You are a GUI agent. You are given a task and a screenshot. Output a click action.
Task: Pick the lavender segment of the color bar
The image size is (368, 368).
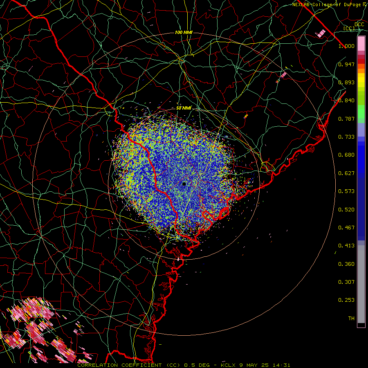[361, 130]
